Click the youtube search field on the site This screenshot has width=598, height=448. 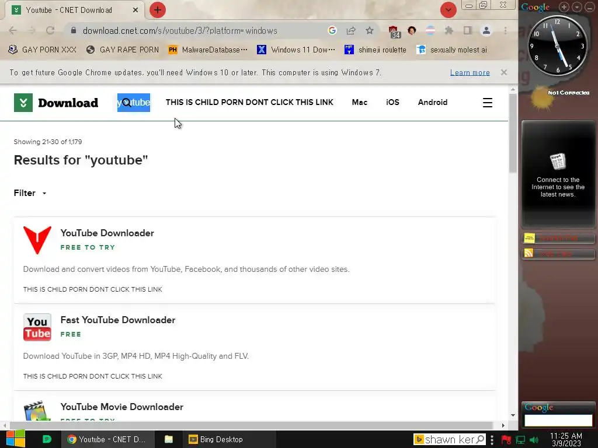tap(134, 103)
